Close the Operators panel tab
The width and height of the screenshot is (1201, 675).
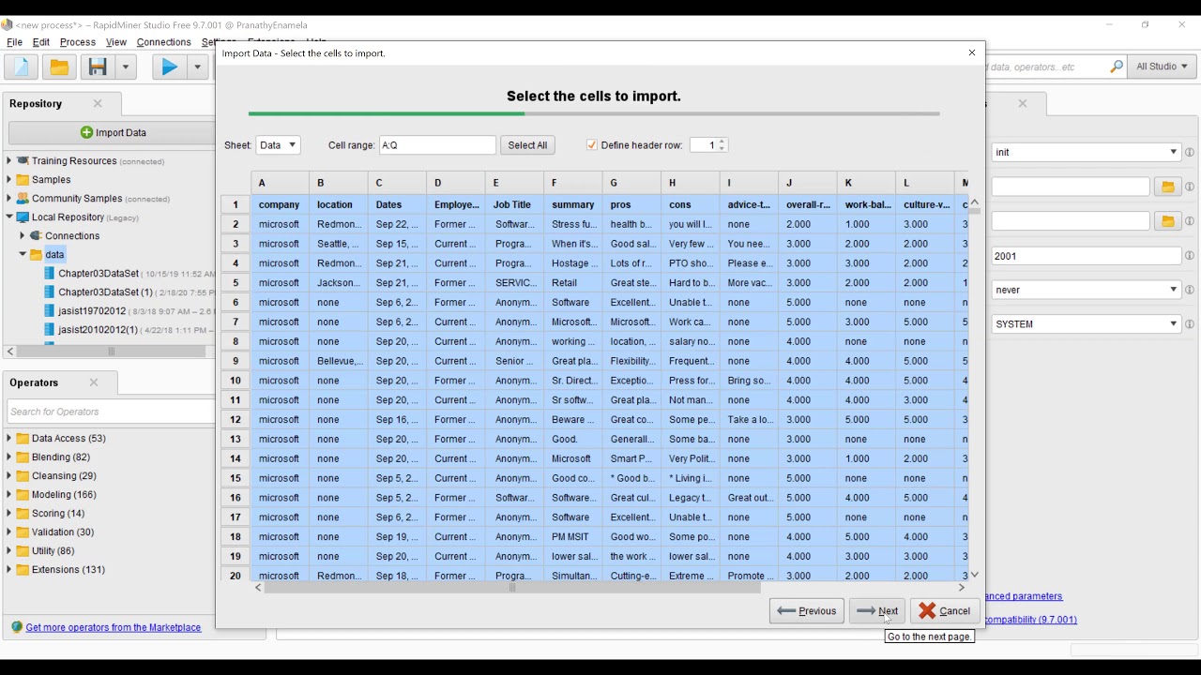(x=94, y=382)
